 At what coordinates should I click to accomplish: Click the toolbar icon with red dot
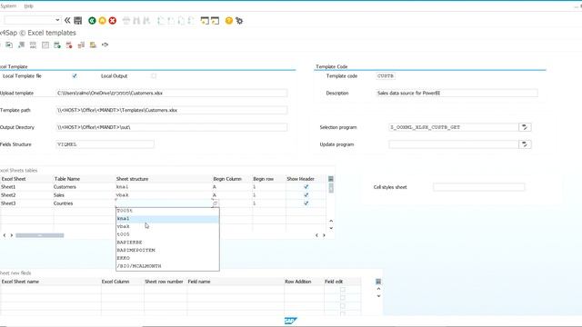pyautogui.click(x=69, y=45)
